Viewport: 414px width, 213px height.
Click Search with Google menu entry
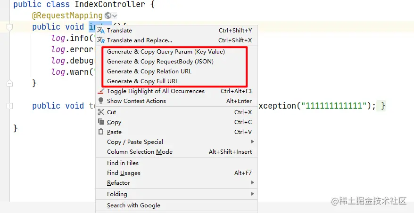[133, 205]
